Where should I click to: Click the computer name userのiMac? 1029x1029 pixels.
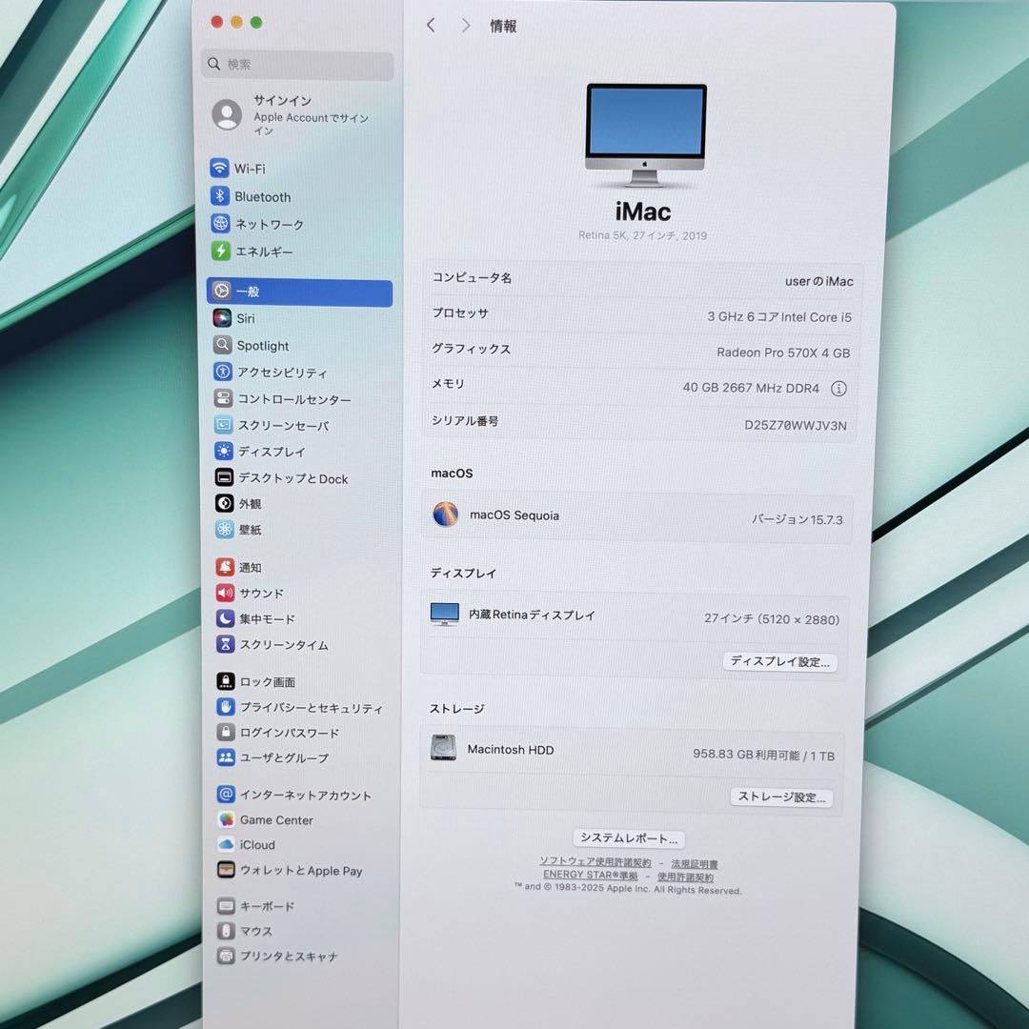(819, 281)
